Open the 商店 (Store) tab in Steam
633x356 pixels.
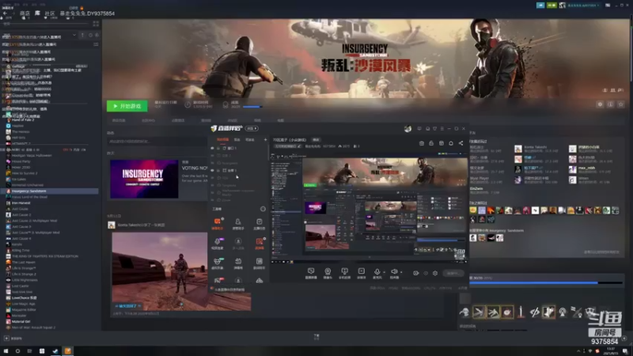click(x=25, y=13)
